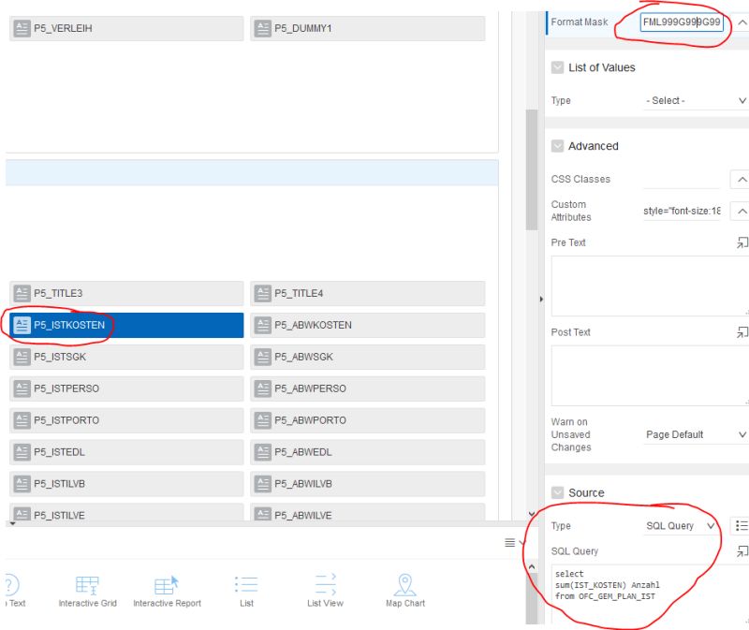The width and height of the screenshot is (749, 630).
Task: Toggle the Source group checkbox
Action: coord(558,491)
